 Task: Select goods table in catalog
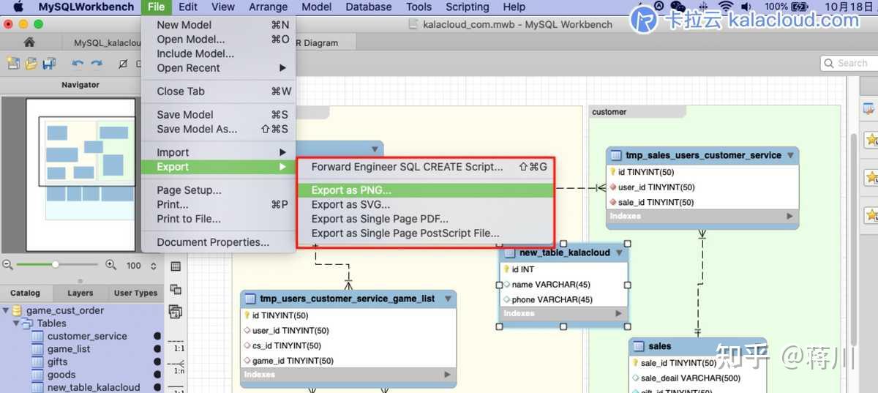pos(61,375)
